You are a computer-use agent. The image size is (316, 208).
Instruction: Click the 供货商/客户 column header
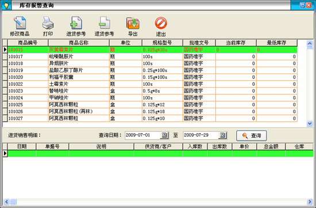point(158,147)
